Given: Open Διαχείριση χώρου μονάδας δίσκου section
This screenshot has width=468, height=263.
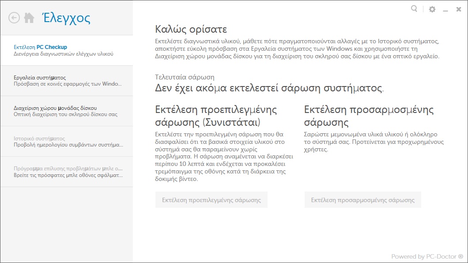Looking at the screenshot, I should point(67,111).
